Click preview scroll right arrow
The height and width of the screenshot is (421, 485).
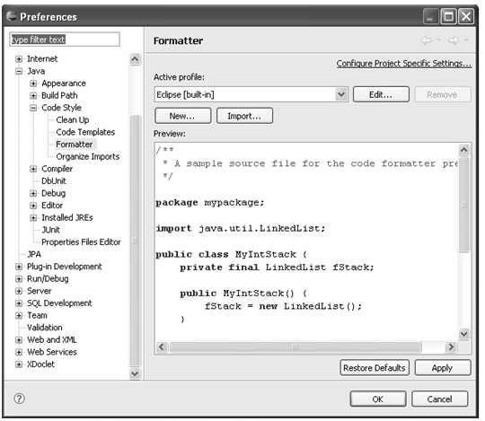click(451, 346)
